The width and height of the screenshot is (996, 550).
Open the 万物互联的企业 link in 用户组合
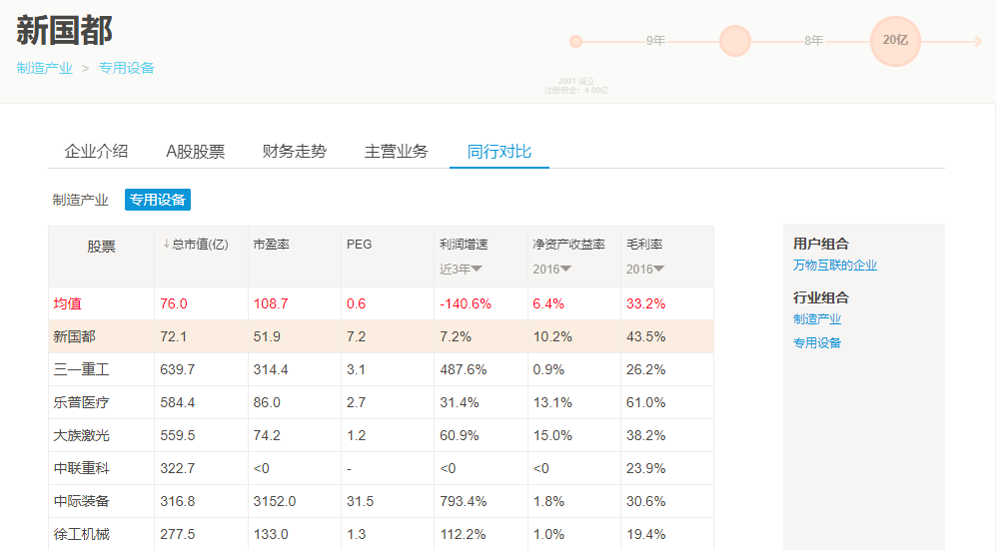pos(835,266)
